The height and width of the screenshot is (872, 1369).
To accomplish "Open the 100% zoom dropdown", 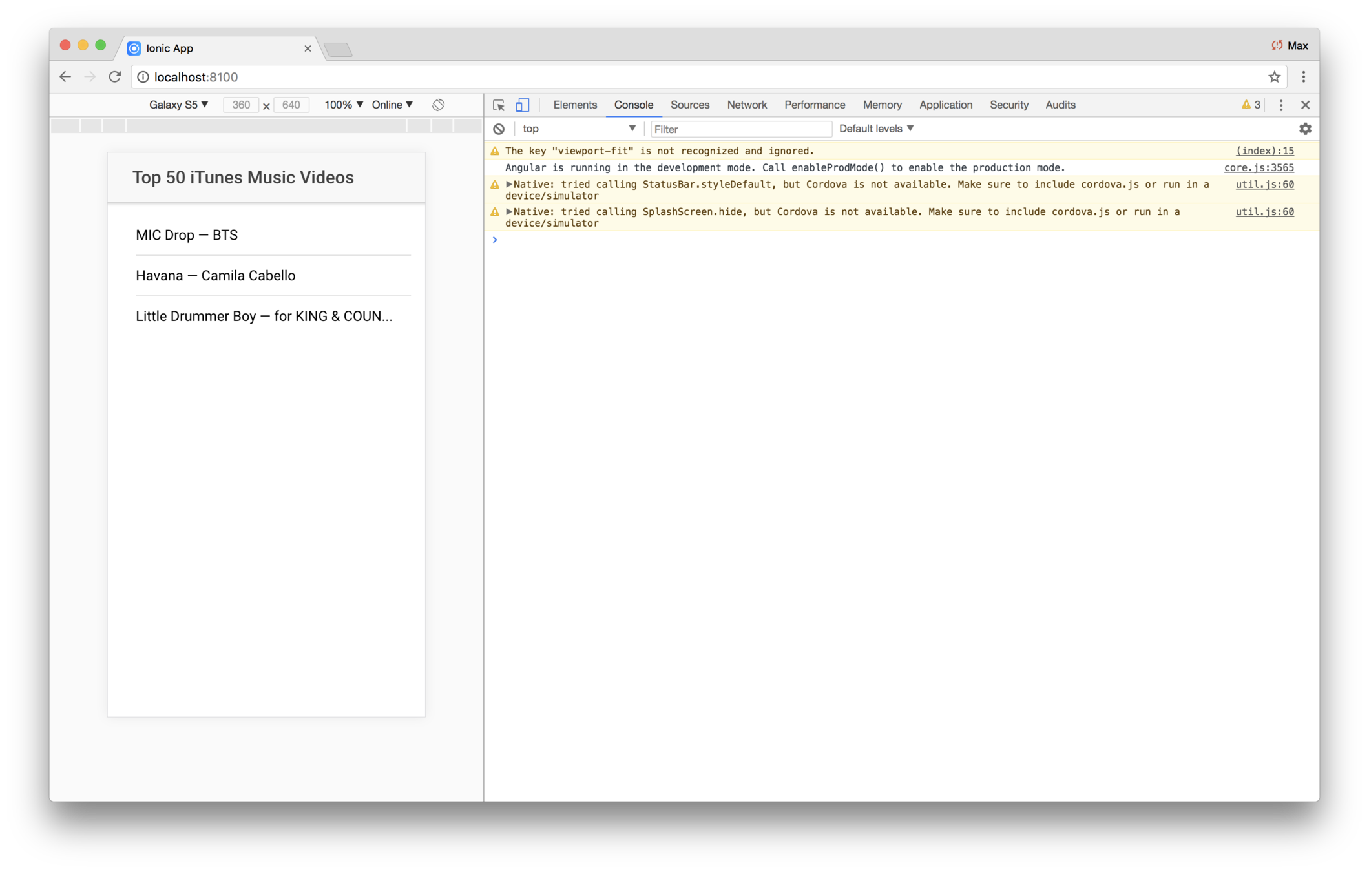I will pos(343,105).
